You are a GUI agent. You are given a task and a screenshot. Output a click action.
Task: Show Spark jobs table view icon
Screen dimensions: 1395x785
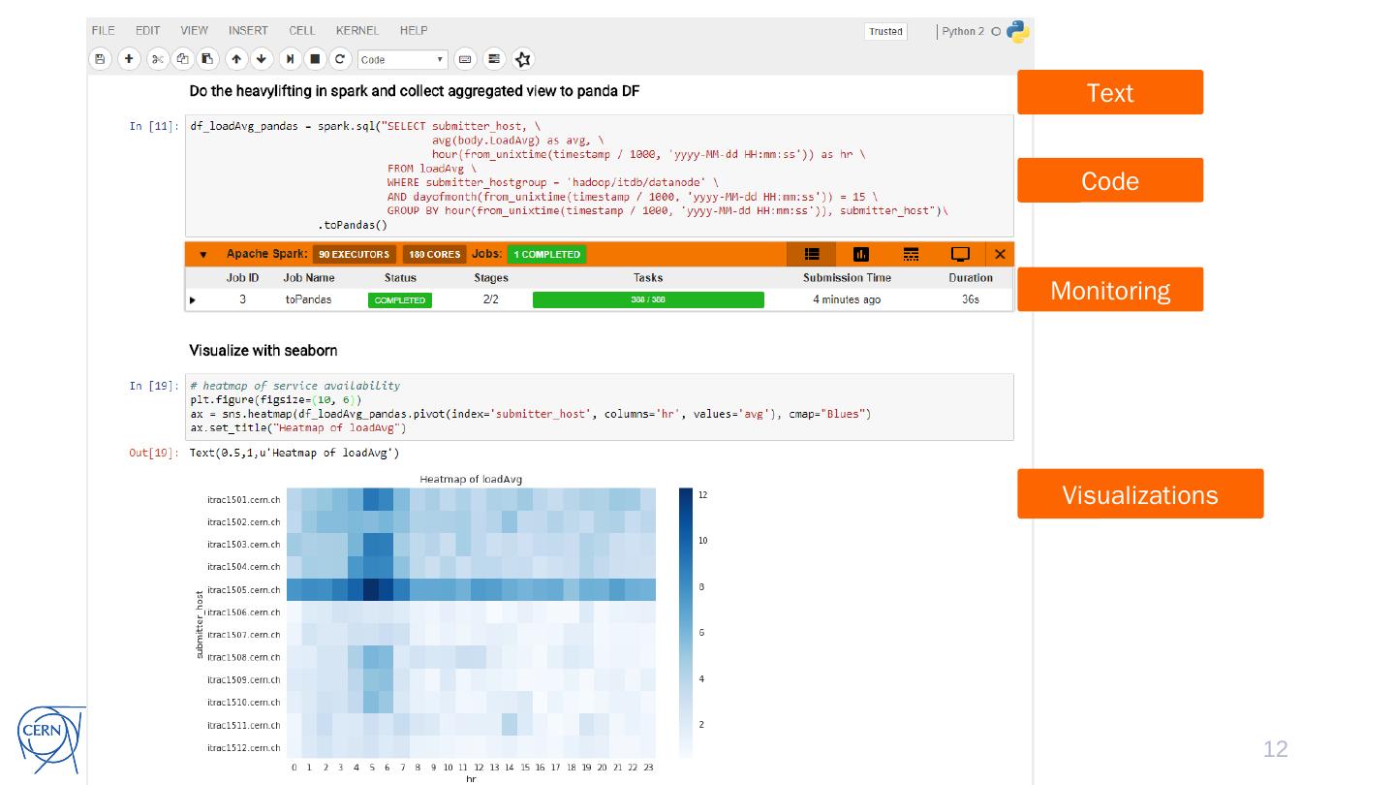(812, 254)
